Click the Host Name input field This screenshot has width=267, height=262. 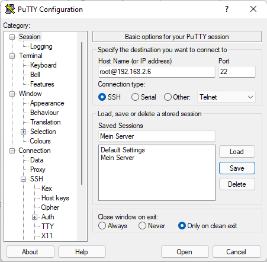[157, 72]
